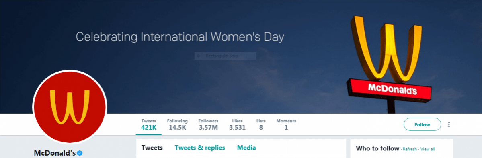Select the Tweets timeline tab
This screenshot has width=482, height=158.
pos(152,148)
